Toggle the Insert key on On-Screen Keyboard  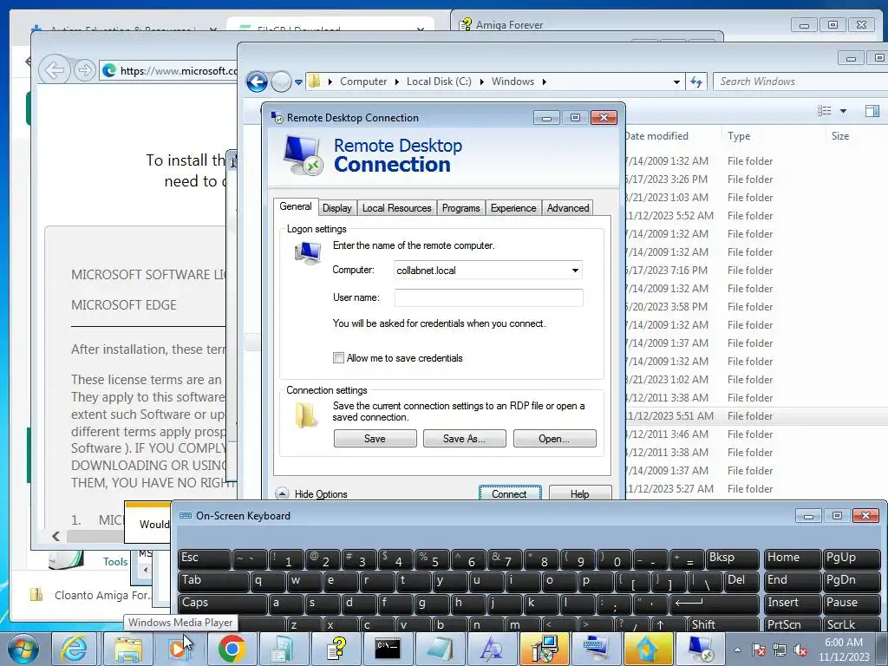tap(793, 604)
